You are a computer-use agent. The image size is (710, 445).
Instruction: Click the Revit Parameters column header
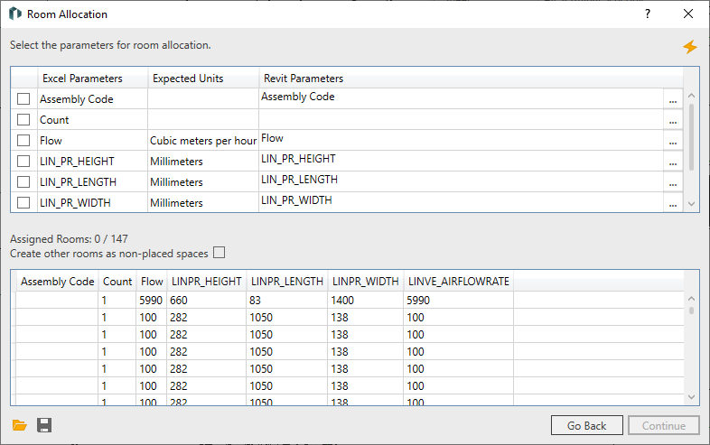click(471, 79)
